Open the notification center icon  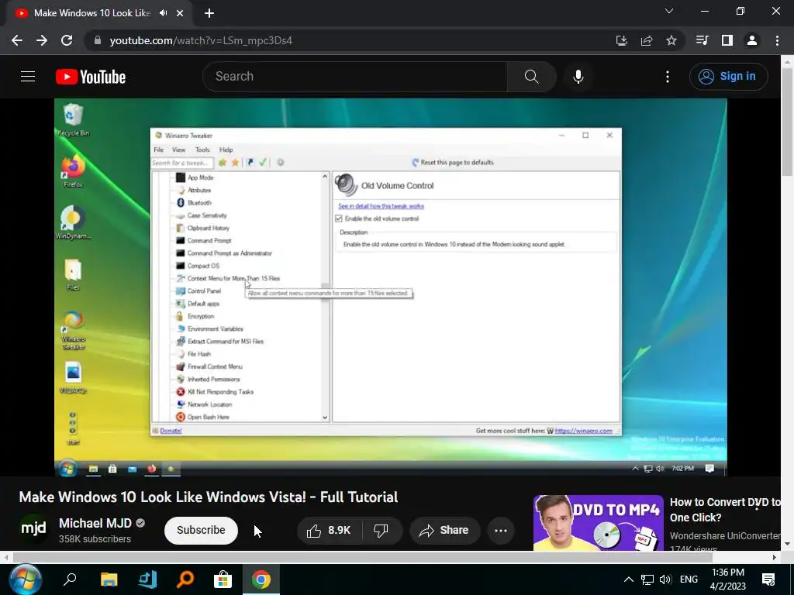coord(768,580)
